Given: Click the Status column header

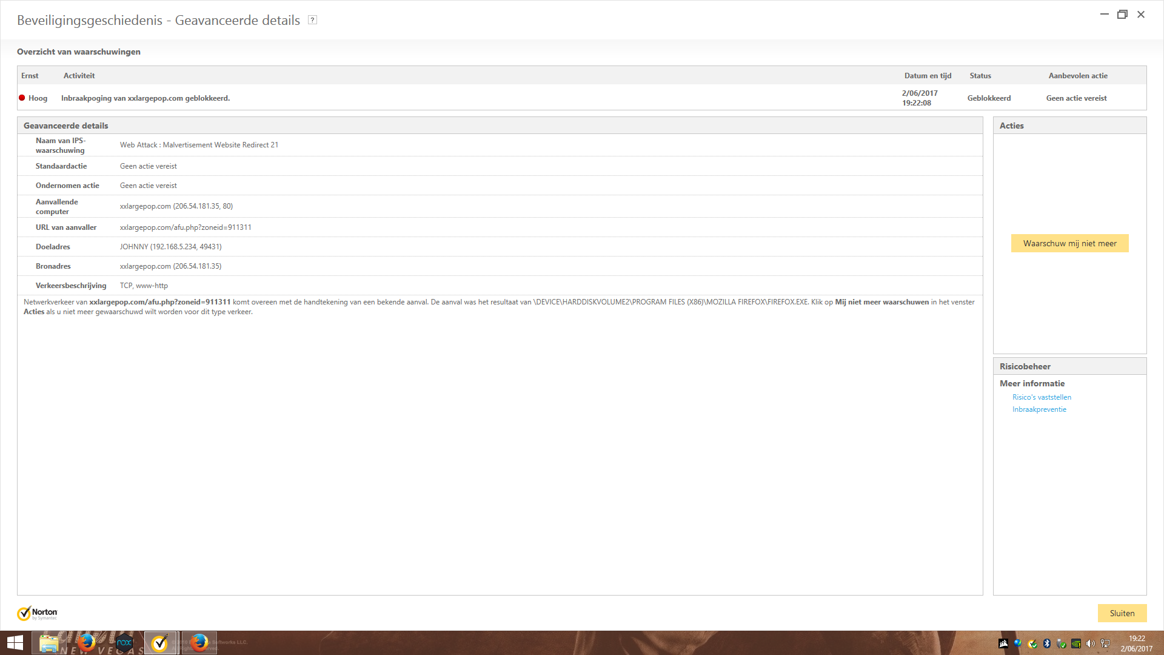Looking at the screenshot, I should click(980, 76).
